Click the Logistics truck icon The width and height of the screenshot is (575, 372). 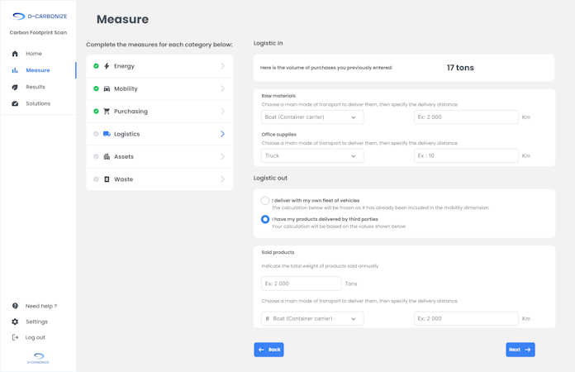click(x=107, y=134)
